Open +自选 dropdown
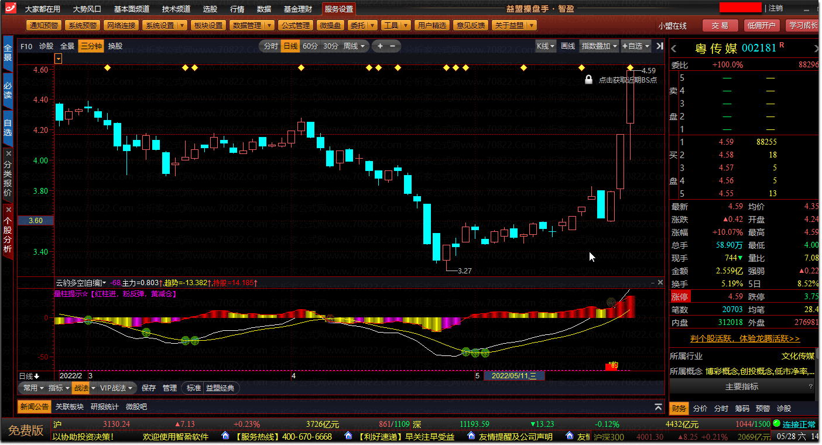The width and height of the screenshot is (822, 445). click(x=635, y=46)
